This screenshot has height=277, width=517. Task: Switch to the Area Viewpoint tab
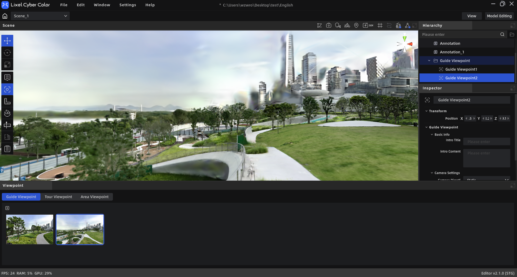click(95, 197)
